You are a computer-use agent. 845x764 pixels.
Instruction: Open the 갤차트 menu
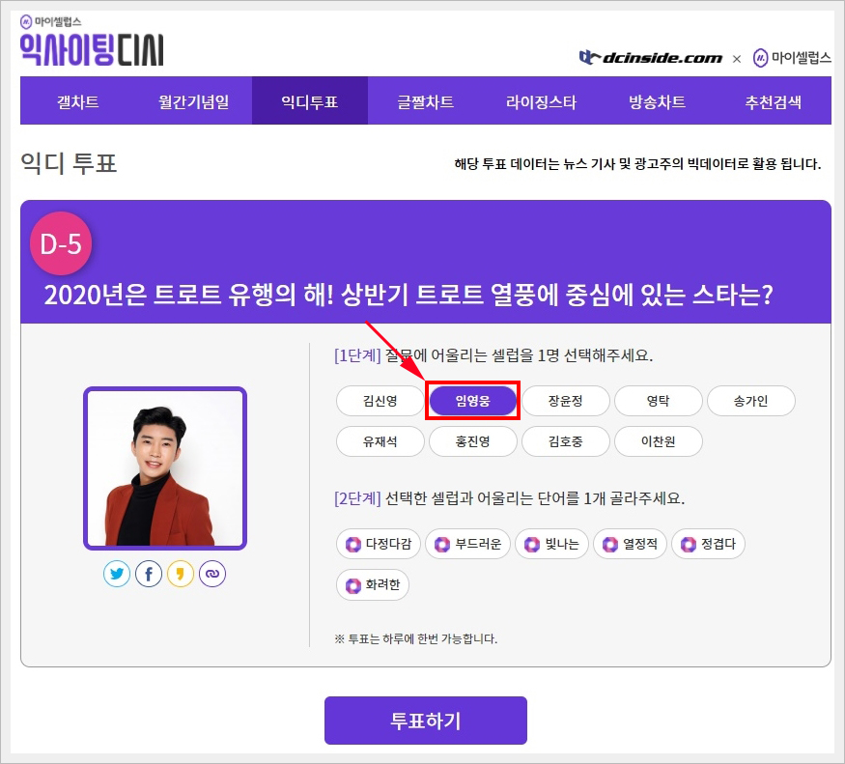pos(78,101)
